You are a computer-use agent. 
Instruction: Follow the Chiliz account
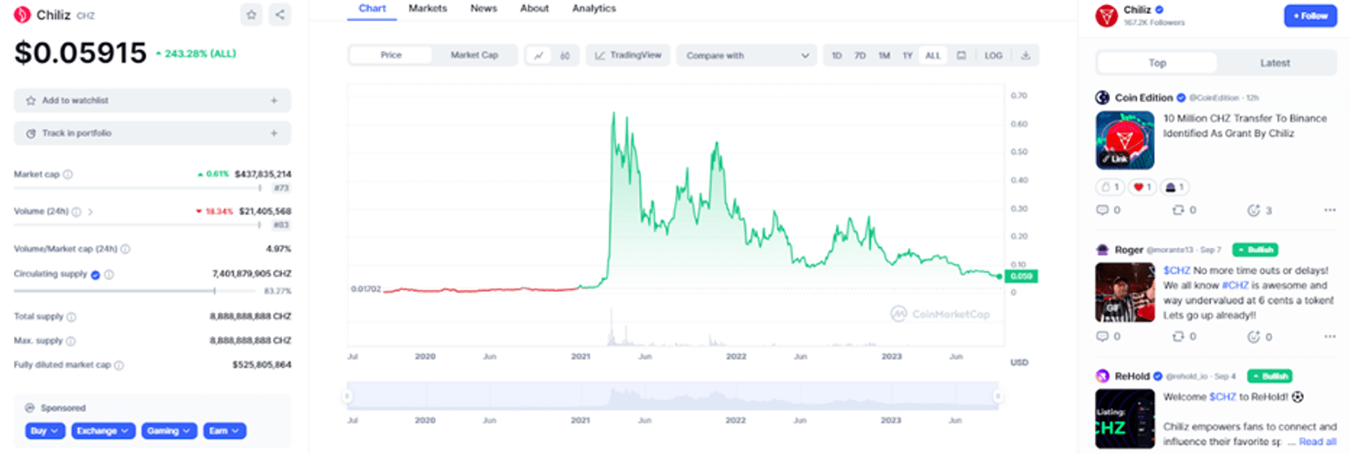pyautogui.click(x=1310, y=15)
